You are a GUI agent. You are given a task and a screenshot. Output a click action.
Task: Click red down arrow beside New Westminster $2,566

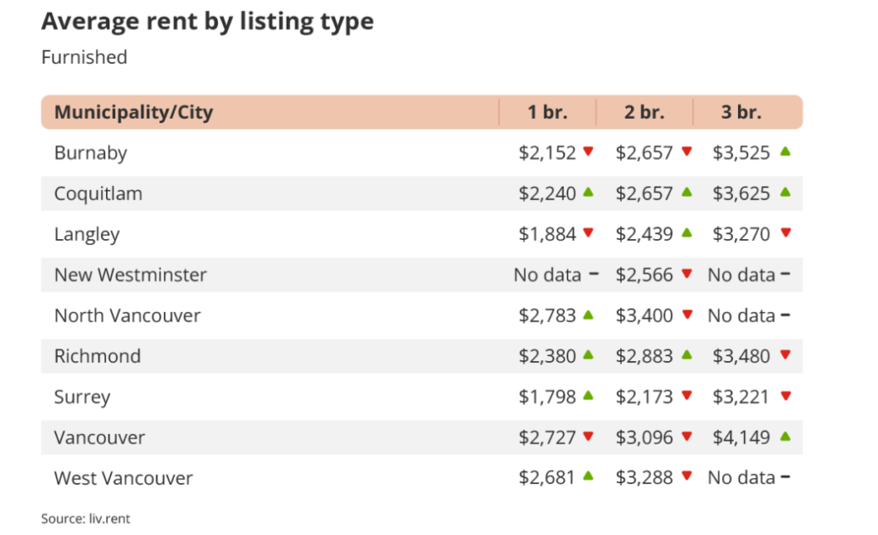click(x=686, y=274)
